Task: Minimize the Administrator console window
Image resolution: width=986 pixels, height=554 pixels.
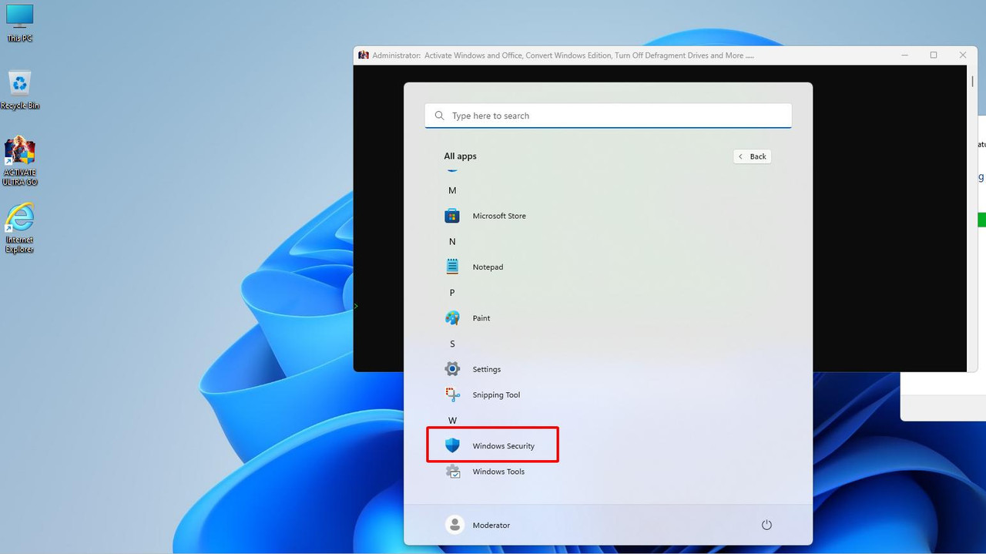Action: [904, 55]
